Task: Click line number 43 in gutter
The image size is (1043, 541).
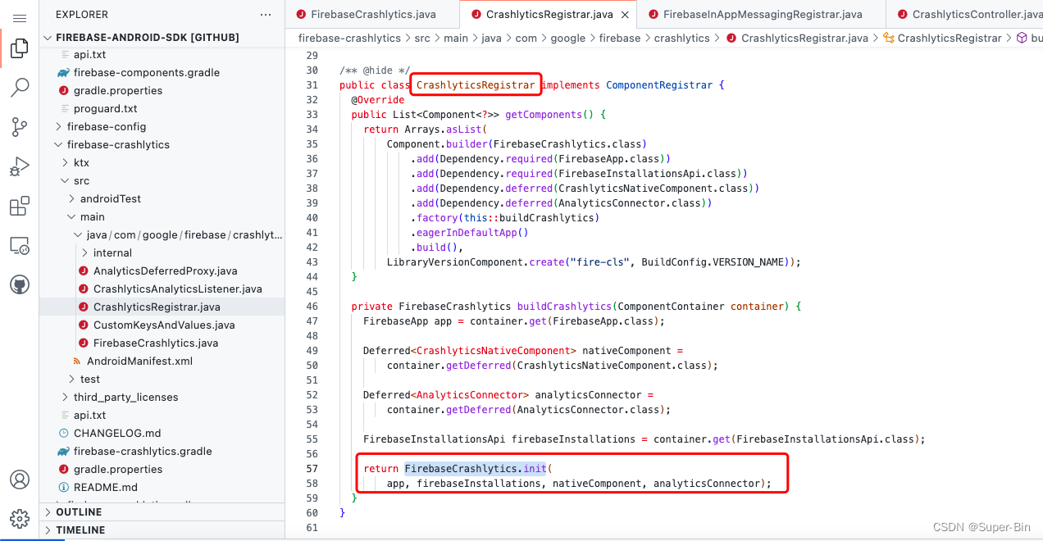Action: pyautogui.click(x=311, y=262)
